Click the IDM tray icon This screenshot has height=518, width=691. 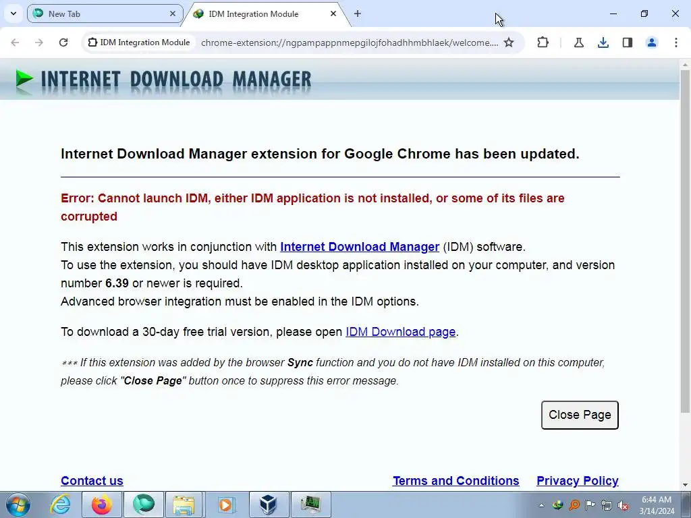(558, 505)
